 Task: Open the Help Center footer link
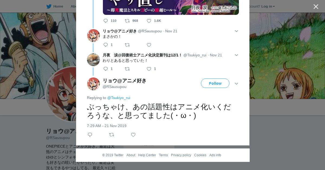pos(147,155)
